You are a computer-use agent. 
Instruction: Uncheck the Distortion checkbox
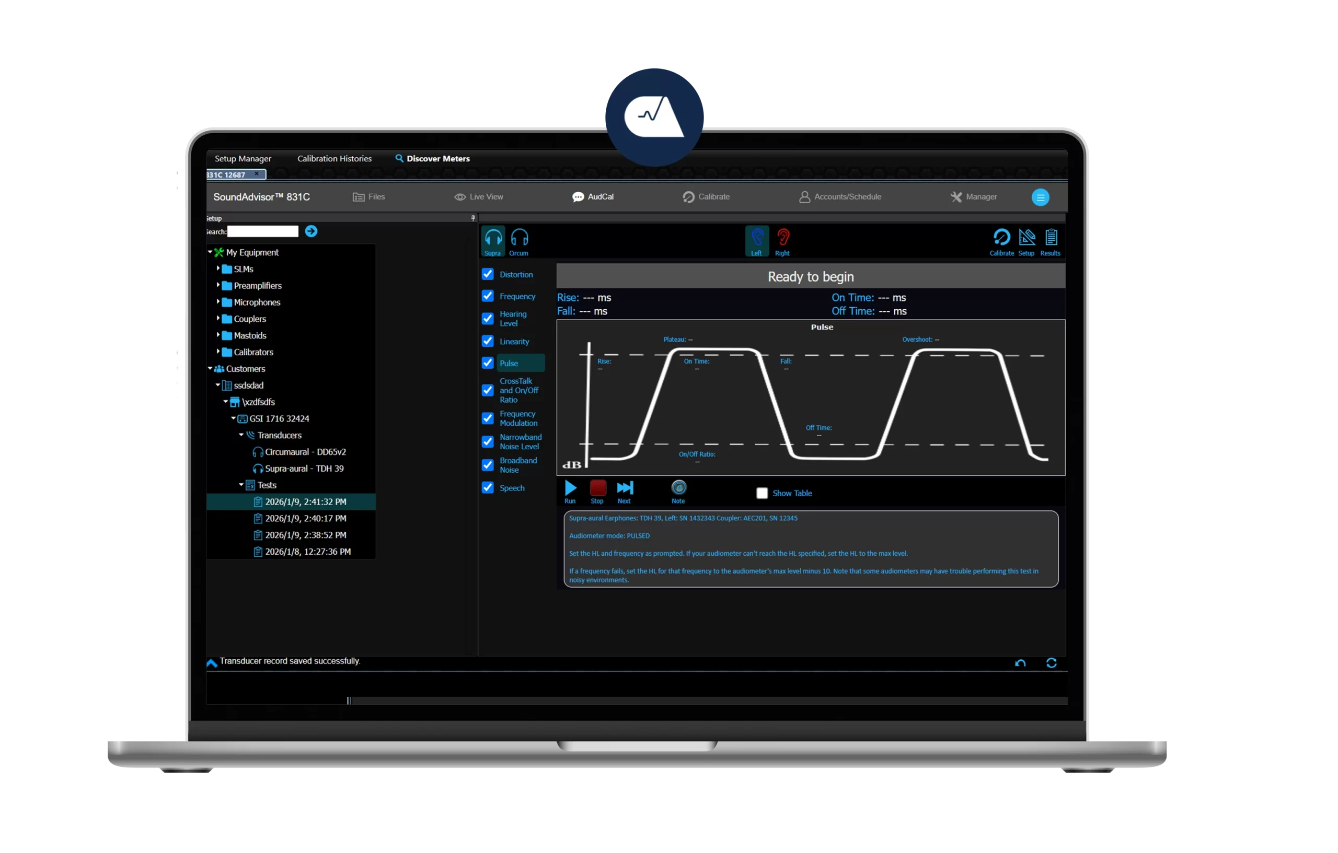click(488, 274)
